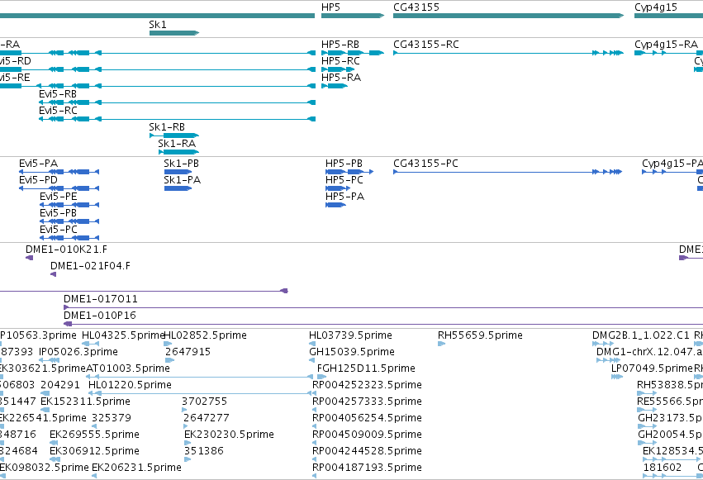Select the CG43155-RC transcript
The height and width of the screenshot is (480, 703).
pyautogui.click(x=508, y=53)
